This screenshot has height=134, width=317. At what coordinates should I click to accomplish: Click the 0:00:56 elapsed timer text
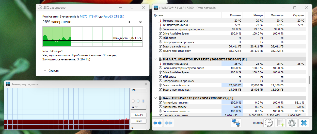258,123
